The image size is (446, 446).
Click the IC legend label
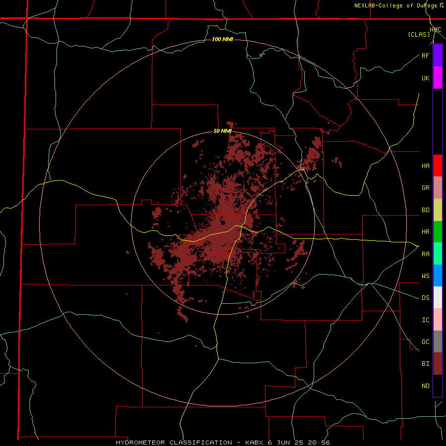point(425,320)
